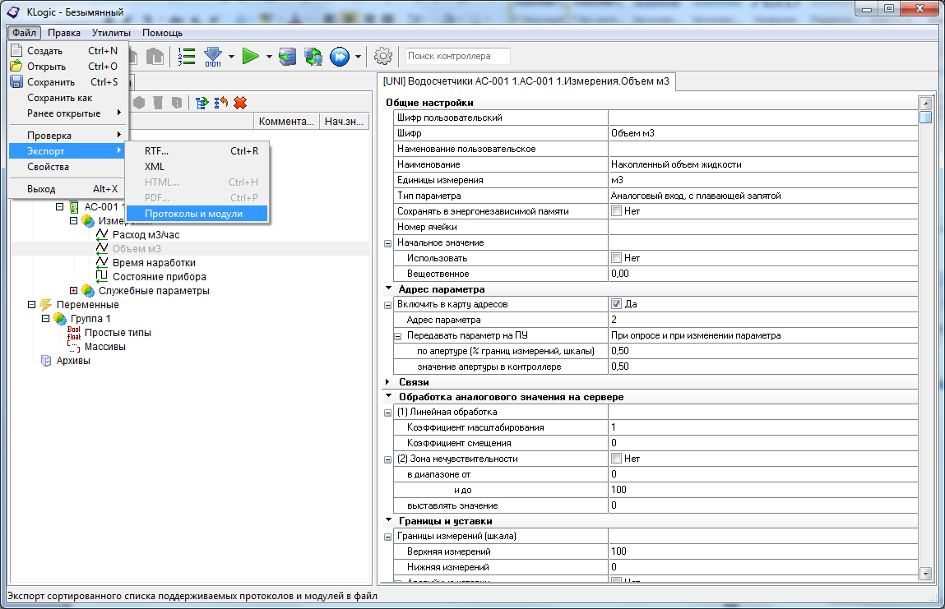Image resolution: width=945 pixels, height=609 pixels.
Task: Open the dropdown arrow next to play button
Action: [x=270, y=57]
